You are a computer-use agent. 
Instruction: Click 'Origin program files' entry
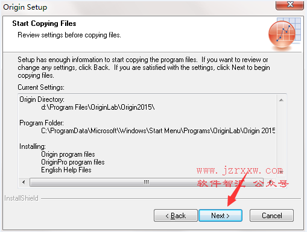coord(68,154)
